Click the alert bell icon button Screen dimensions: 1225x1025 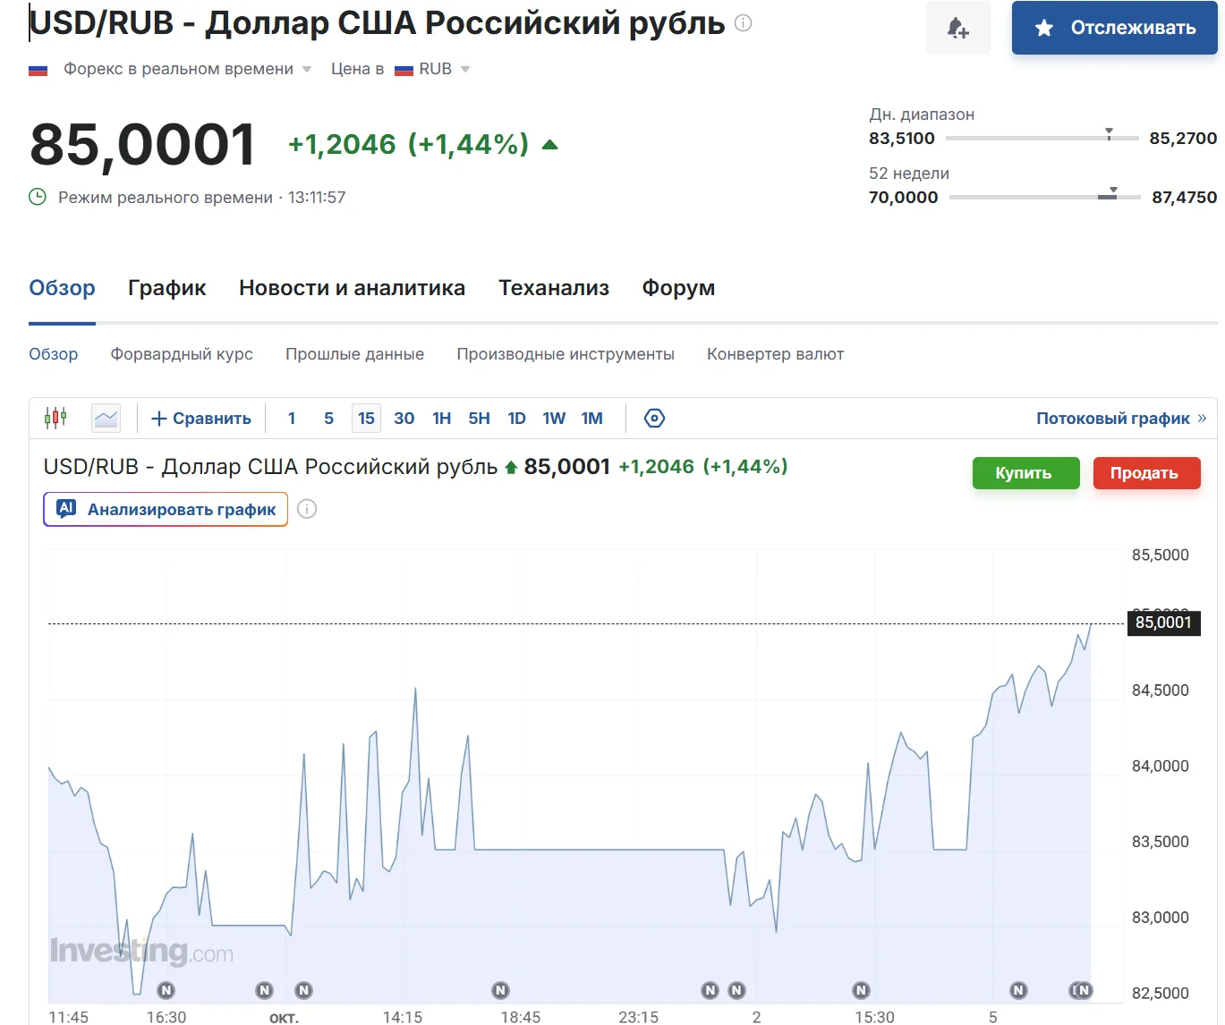958,28
